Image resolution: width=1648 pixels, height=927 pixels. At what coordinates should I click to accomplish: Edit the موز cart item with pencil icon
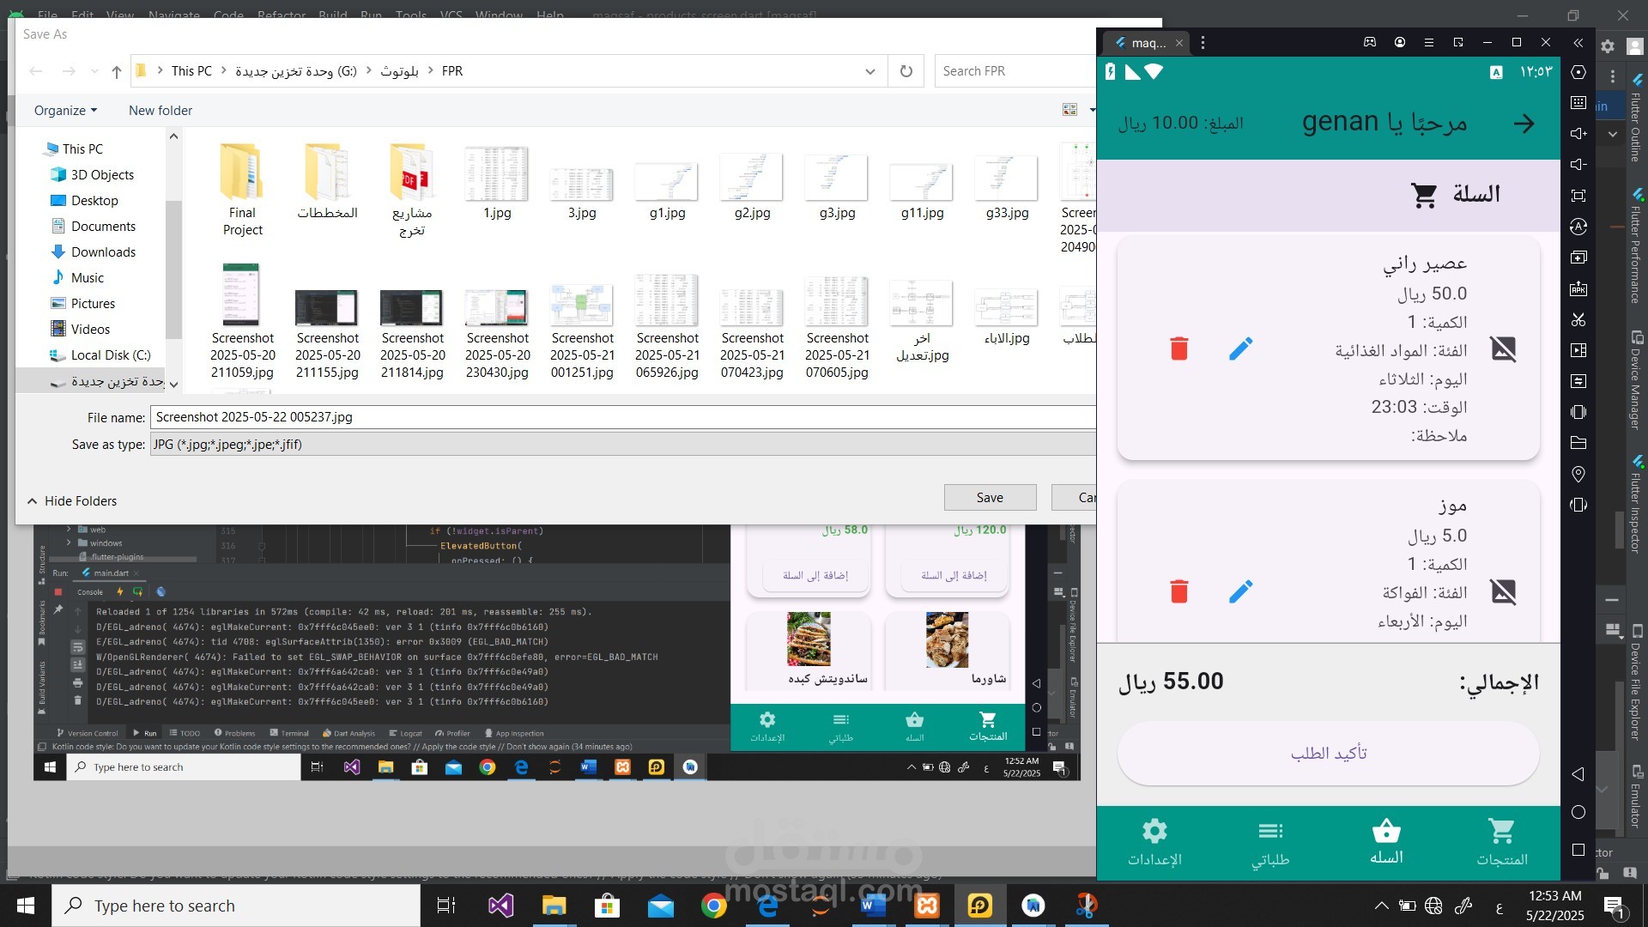point(1240,591)
